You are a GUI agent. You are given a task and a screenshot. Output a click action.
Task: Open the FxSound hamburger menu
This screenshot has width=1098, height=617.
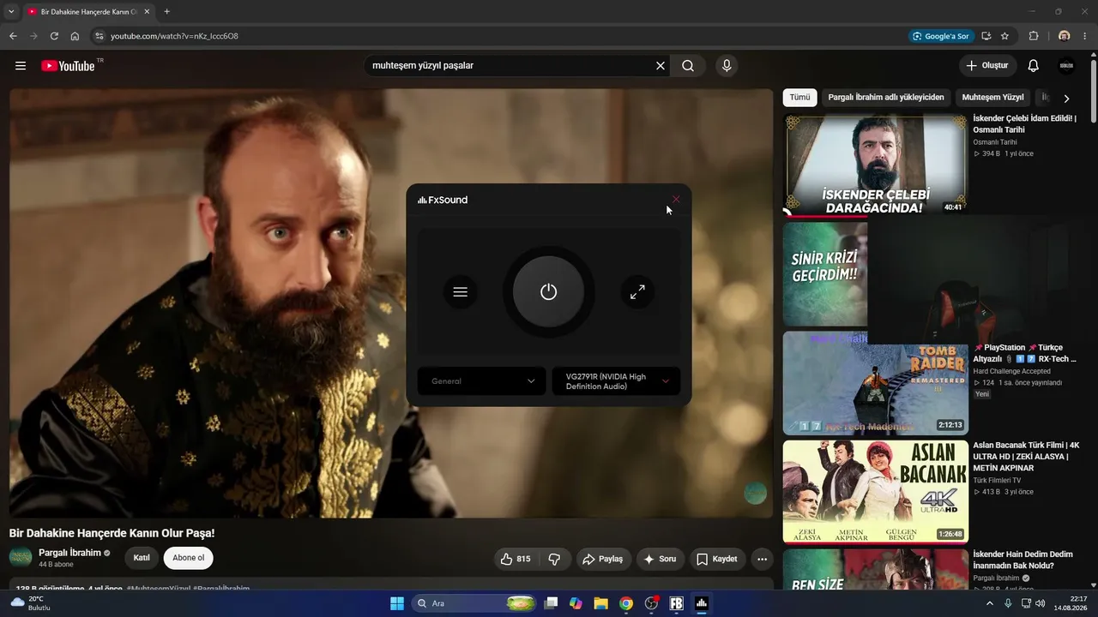pos(461,292)
